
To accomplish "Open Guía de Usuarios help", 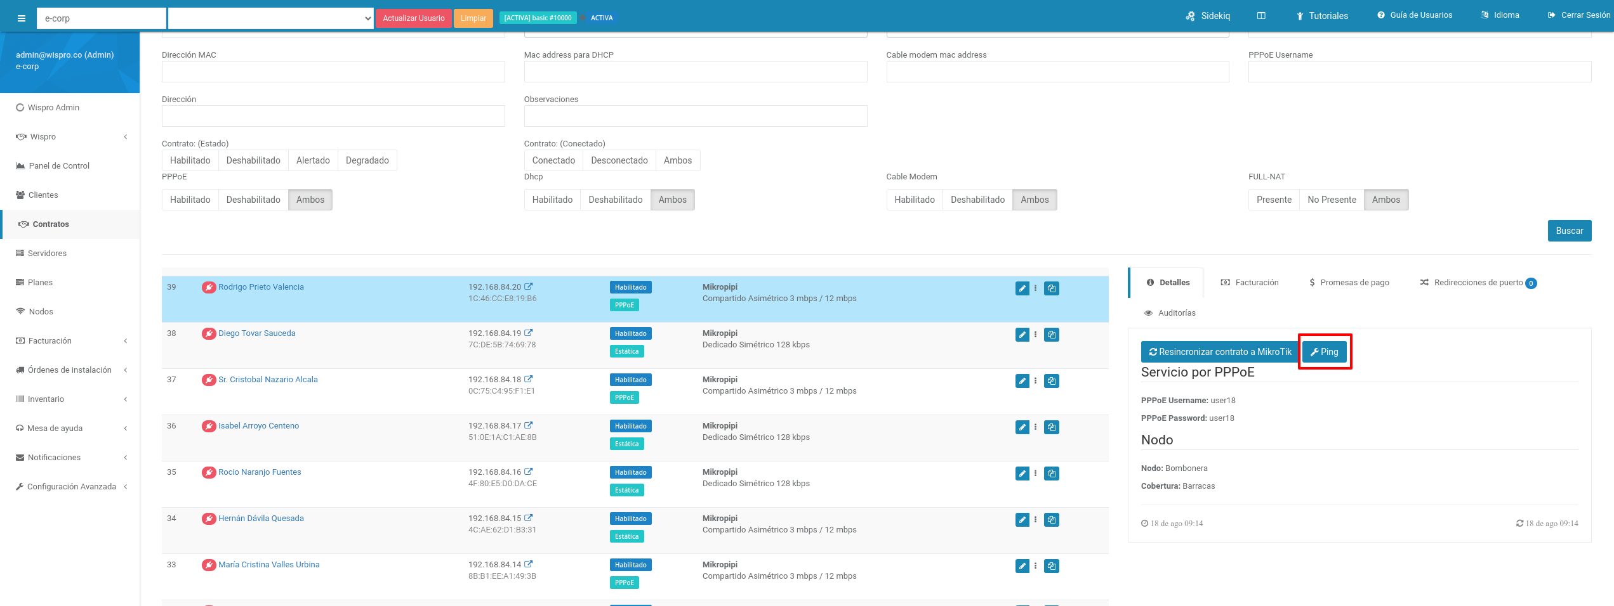I will point(1415,15).
